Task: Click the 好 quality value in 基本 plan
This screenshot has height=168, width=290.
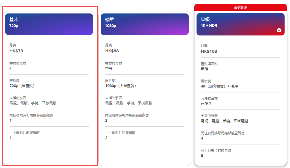Action: point(11,68)
